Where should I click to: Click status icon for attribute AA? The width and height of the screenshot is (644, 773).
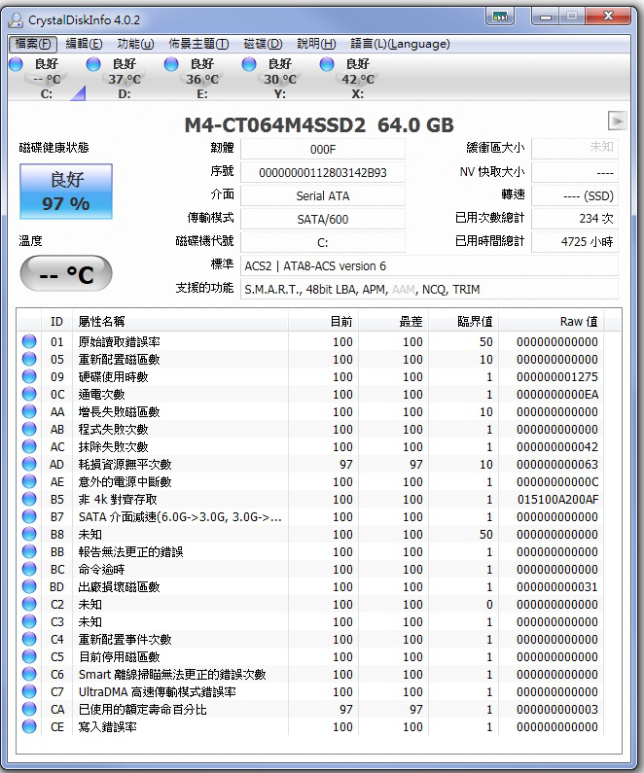[29, 411]
